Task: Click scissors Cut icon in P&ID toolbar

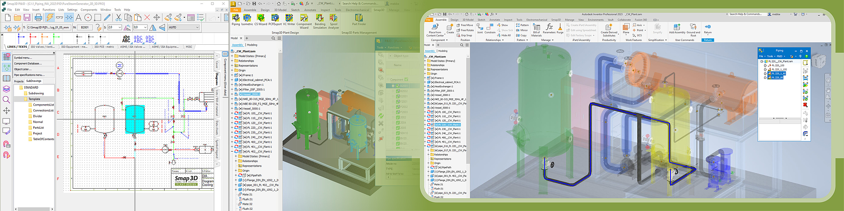Action: click(119, 17)
